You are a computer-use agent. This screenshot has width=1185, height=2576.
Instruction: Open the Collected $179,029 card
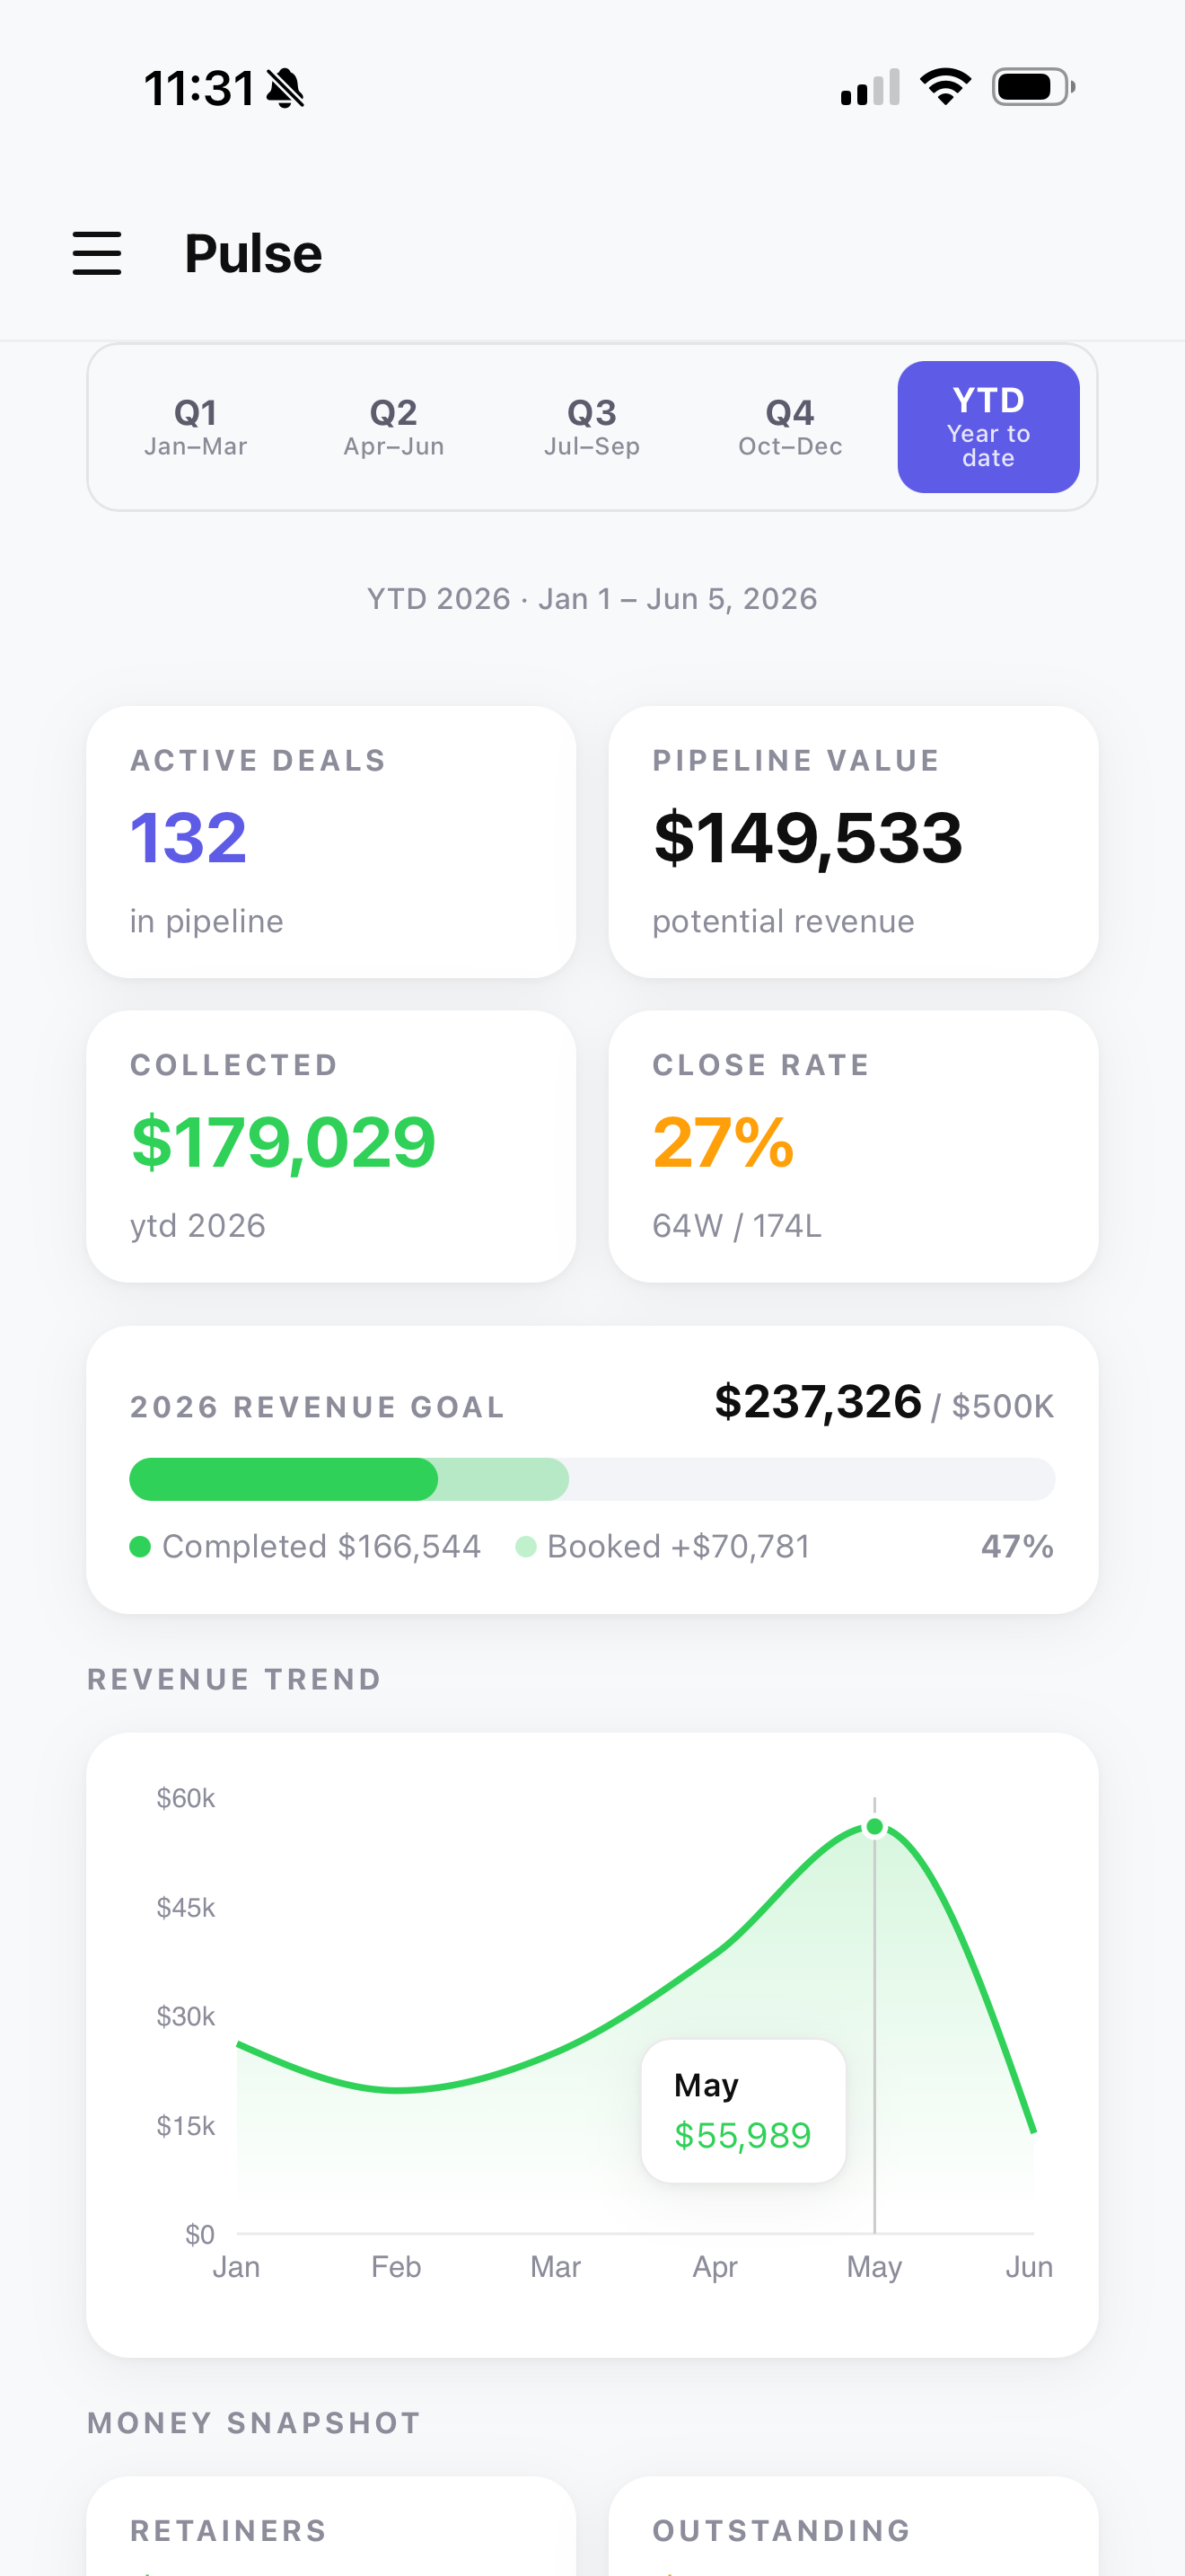pos(330,1146)
